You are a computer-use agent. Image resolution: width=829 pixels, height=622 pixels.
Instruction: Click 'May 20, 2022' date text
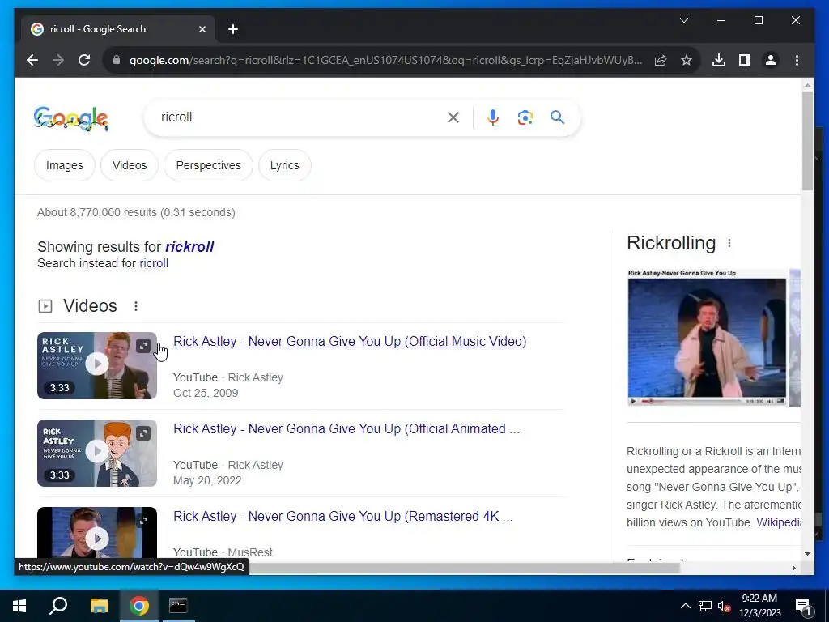(x=207, y=480)
